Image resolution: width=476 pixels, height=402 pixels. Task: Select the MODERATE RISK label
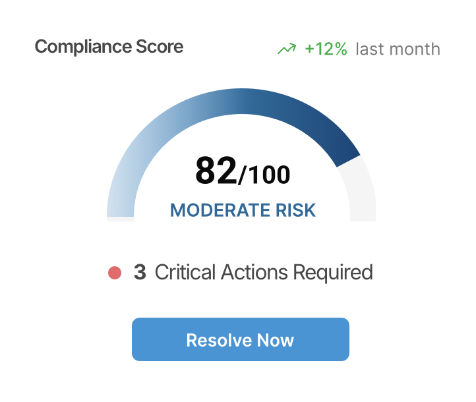[243, 210]
